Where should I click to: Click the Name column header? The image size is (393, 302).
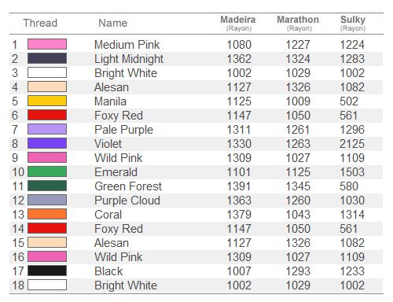(113, 23)
